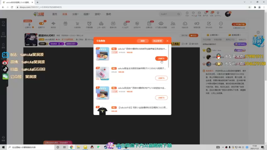Focus the Douyu search input
267x150 pixels.
pyautogui.click(x=168, y=14)
